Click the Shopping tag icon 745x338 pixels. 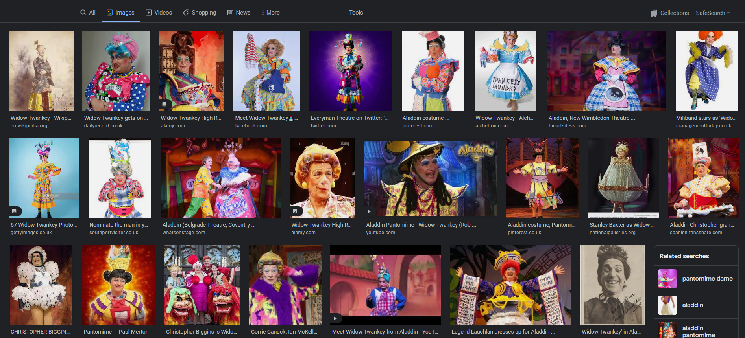(x=186, y=13)
